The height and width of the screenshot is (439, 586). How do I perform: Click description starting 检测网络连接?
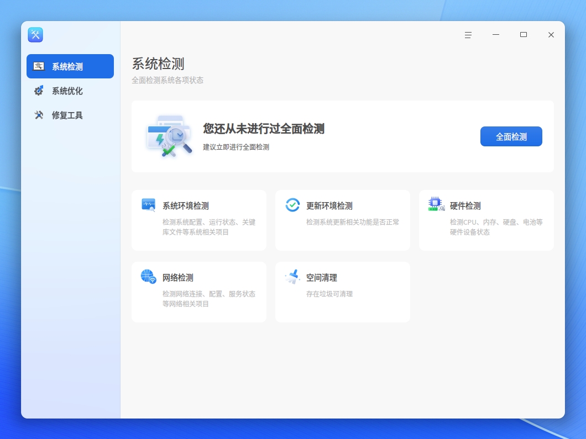[x=208, y=299]
